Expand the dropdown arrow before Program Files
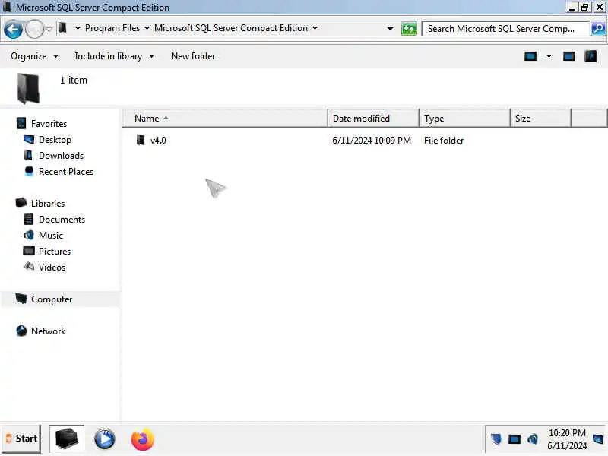The image size is (608, 456). click(x=78, y=28)
